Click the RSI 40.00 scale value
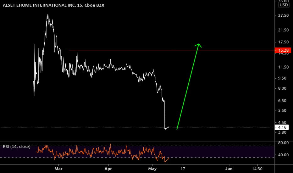The image size is (293, 173). (283, 155)
